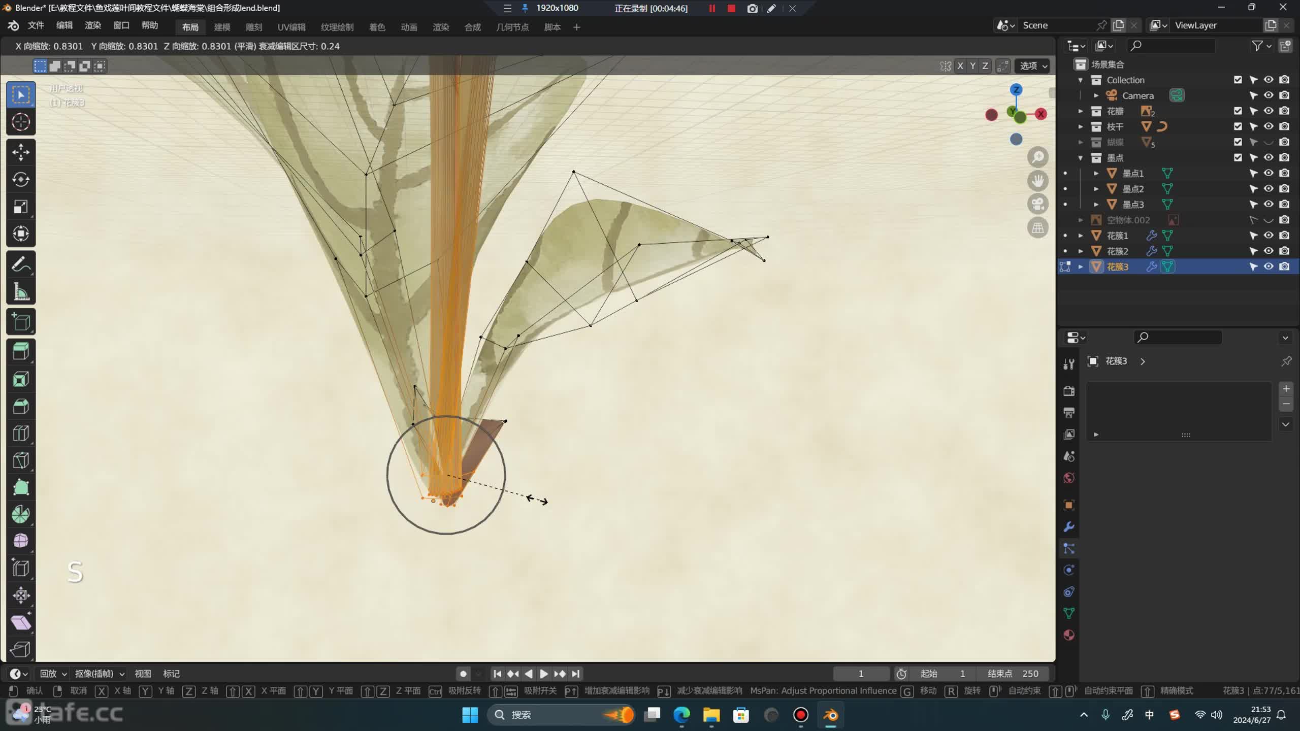Select the Annotate pencil tool
Image resolution: width=1300 pixels, height=731 pixels.
21,264
